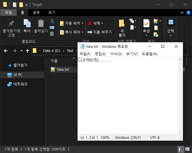Click the Edit pencil-page icon
Viewport: 192px width, 153px height.
click(156, 28)
